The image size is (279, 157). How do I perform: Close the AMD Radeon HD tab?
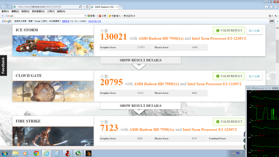click(x=117, y=7)
